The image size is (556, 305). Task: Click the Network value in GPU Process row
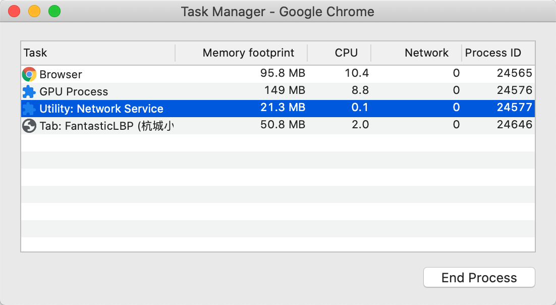457,90
